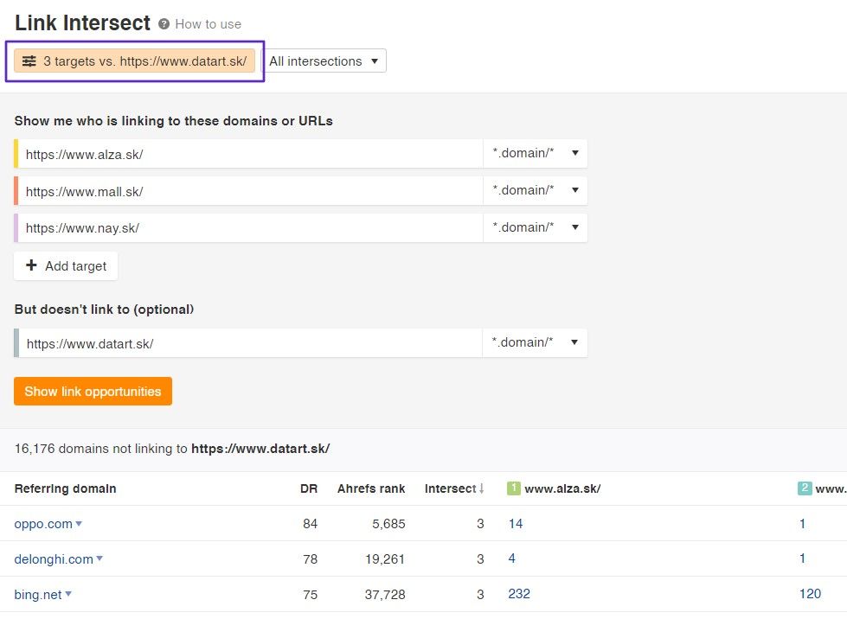
Task: Click DR value 75 for bing.net
Action: tap(310, 595)
